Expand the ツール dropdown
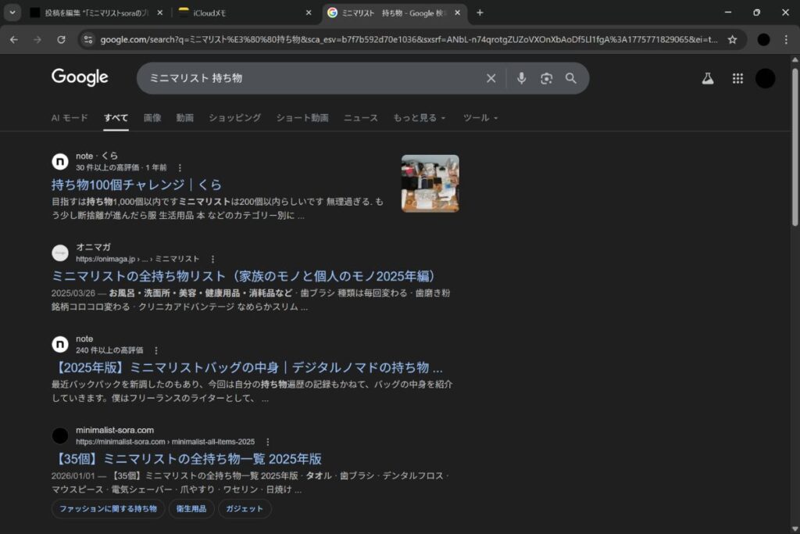 click(480, 118)
